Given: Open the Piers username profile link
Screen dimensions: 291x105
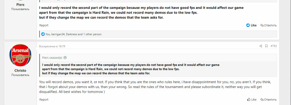Looking at the screenshot, I should tap(20, 4).
